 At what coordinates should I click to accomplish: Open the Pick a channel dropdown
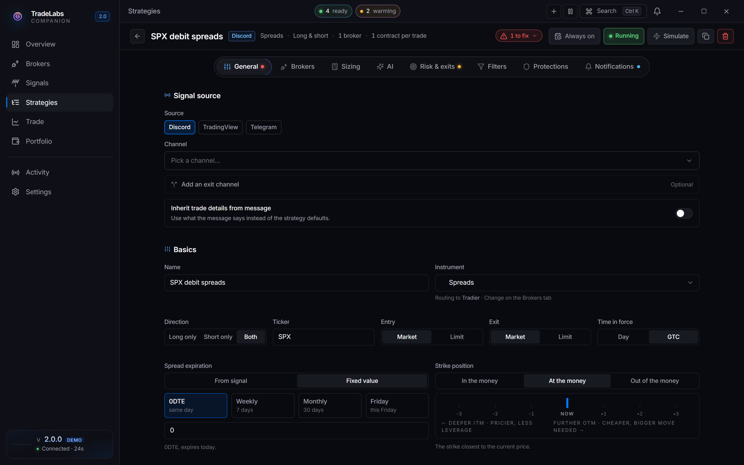click(432, 160)
